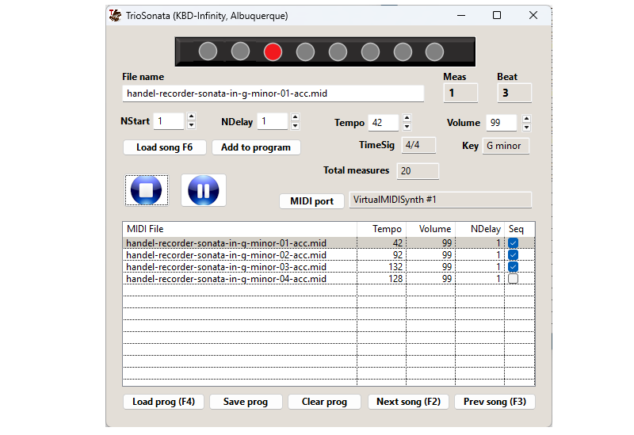Viewport: 634px width, 435px height.
Task: Click the MIDI File column header
Action: pyautogui.click(x=240, y=229)
